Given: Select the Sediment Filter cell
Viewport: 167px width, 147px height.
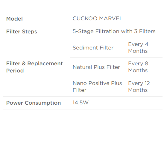Looking at the screenshot, I should tap(93, 48).
